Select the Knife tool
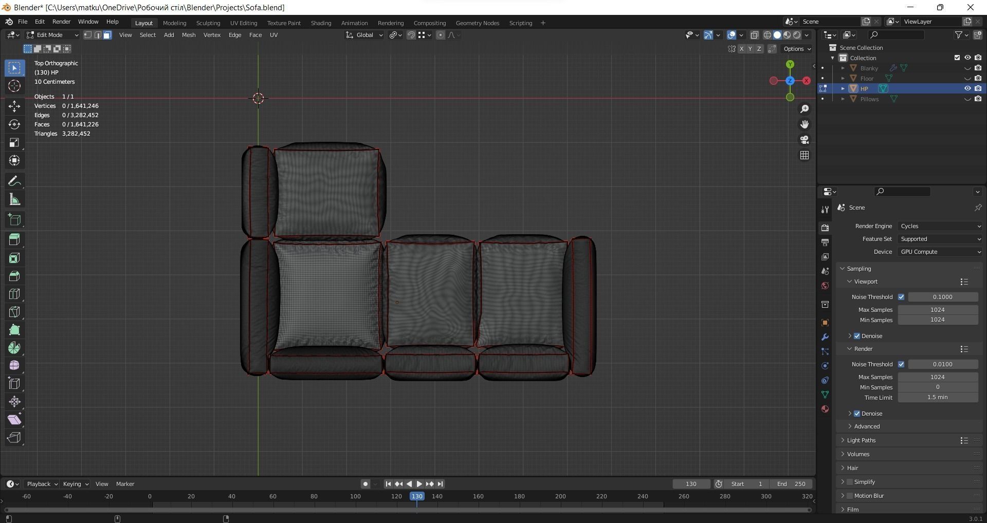987x523 pixels. (14, 312)
